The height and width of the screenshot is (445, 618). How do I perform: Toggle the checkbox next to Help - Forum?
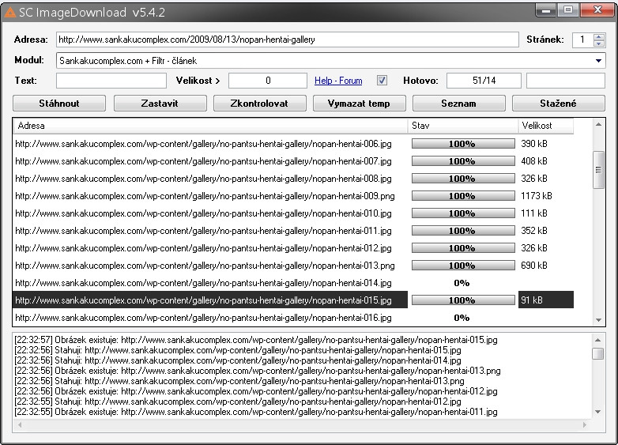point(382,81)
